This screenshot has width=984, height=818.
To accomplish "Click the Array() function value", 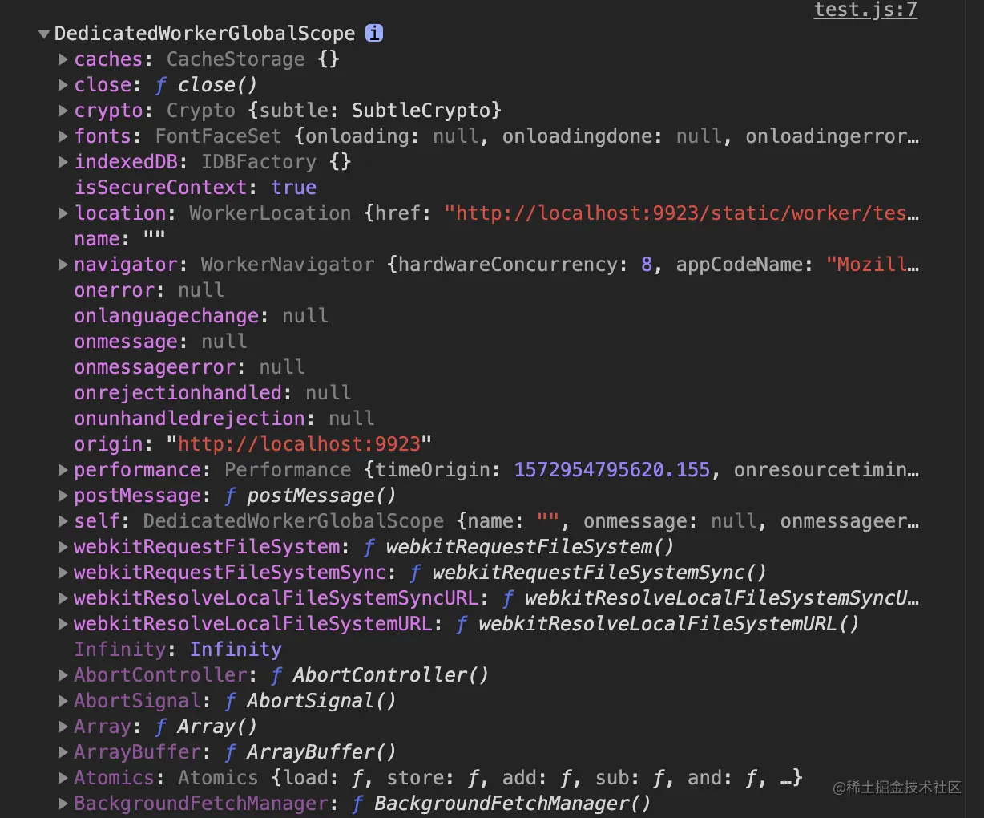I will click(217, 727).
